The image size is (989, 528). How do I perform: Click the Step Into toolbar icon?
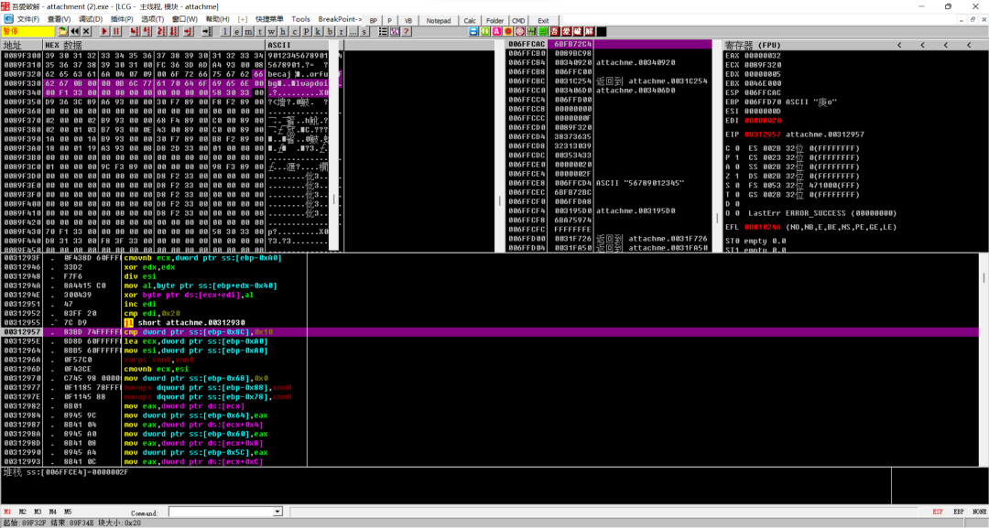(135, 31)
